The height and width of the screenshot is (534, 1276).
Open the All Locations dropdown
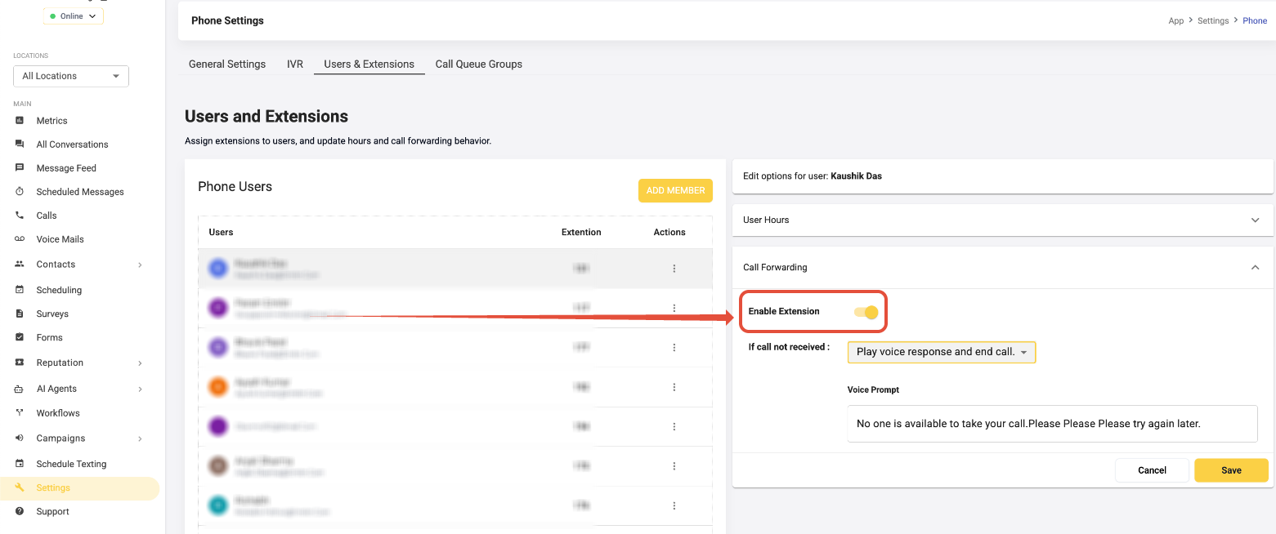(x=71, y=76)
